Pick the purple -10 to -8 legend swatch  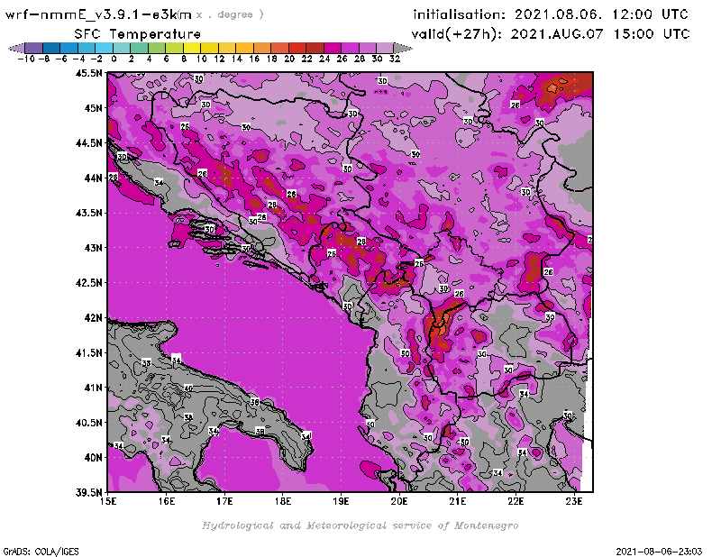click(x=34, y=49)
